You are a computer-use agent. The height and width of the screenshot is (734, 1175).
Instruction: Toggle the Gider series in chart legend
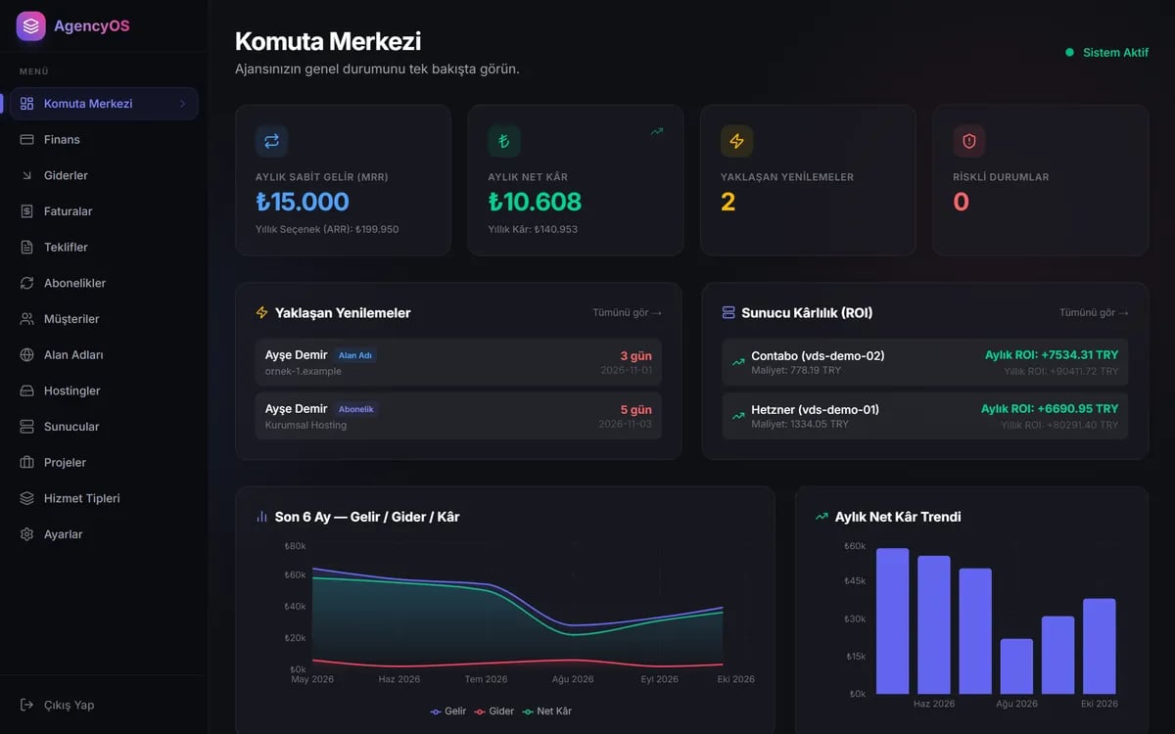(x=494, y=711)
